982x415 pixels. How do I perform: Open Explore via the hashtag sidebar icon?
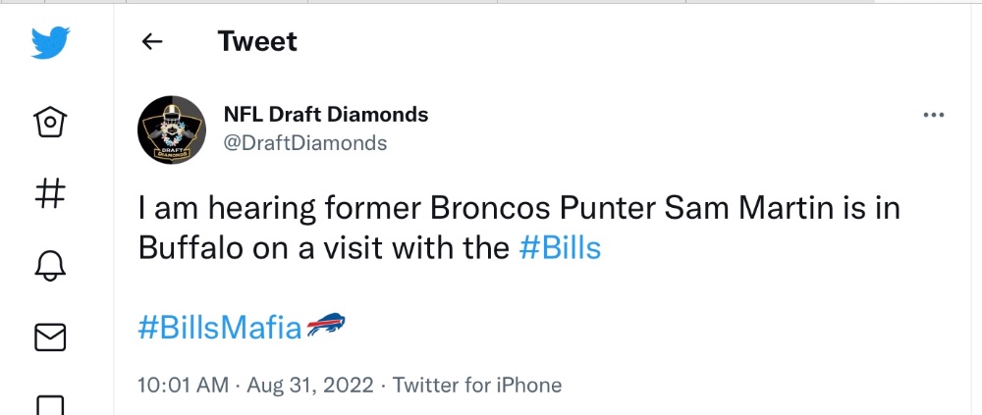[50, 193]
